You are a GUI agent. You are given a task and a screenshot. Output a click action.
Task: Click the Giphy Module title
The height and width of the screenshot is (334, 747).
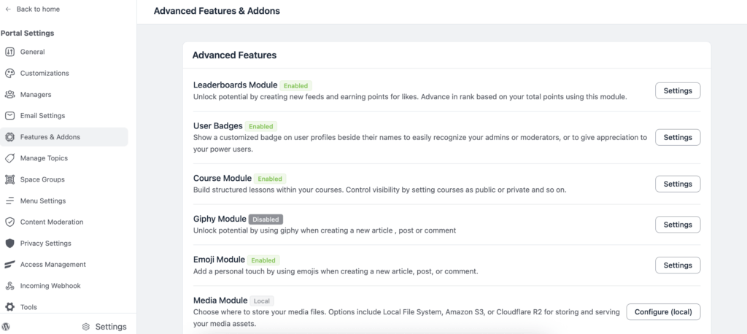coord(220,220)
